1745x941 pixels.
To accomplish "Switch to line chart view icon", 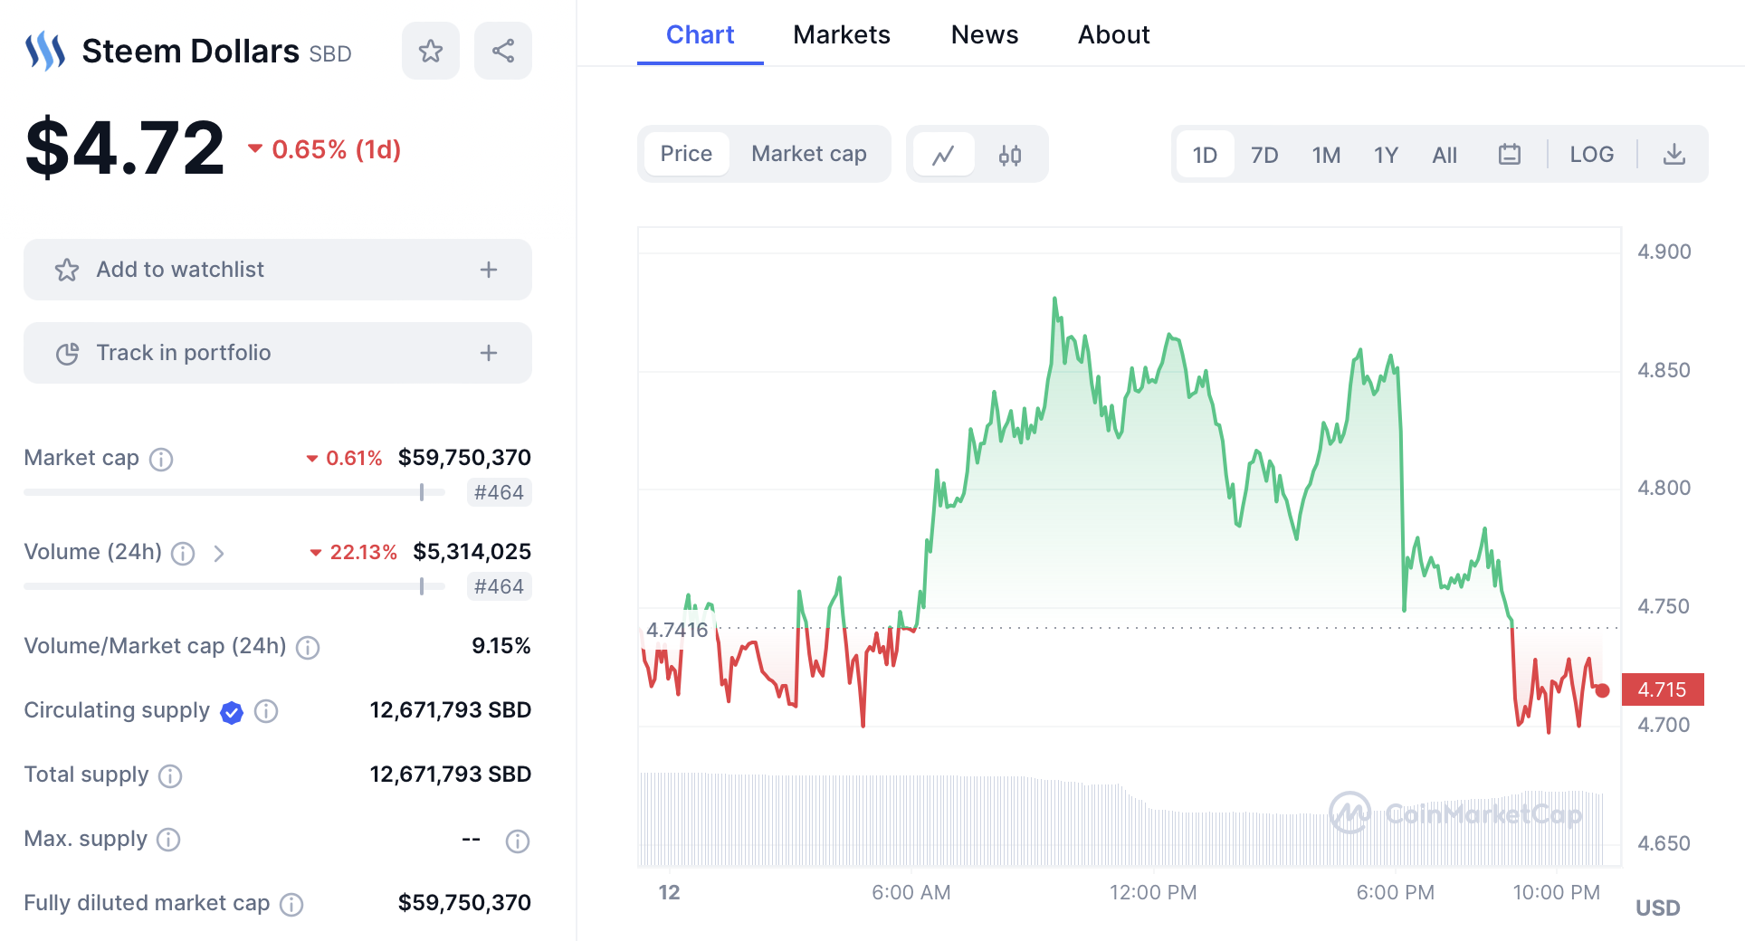I will click(x=944, y=155).
